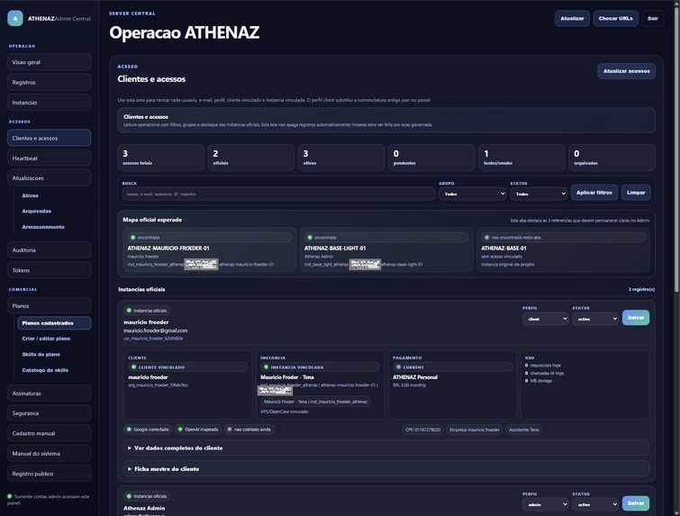Click Aplicar filtros button

coord(594,193)
